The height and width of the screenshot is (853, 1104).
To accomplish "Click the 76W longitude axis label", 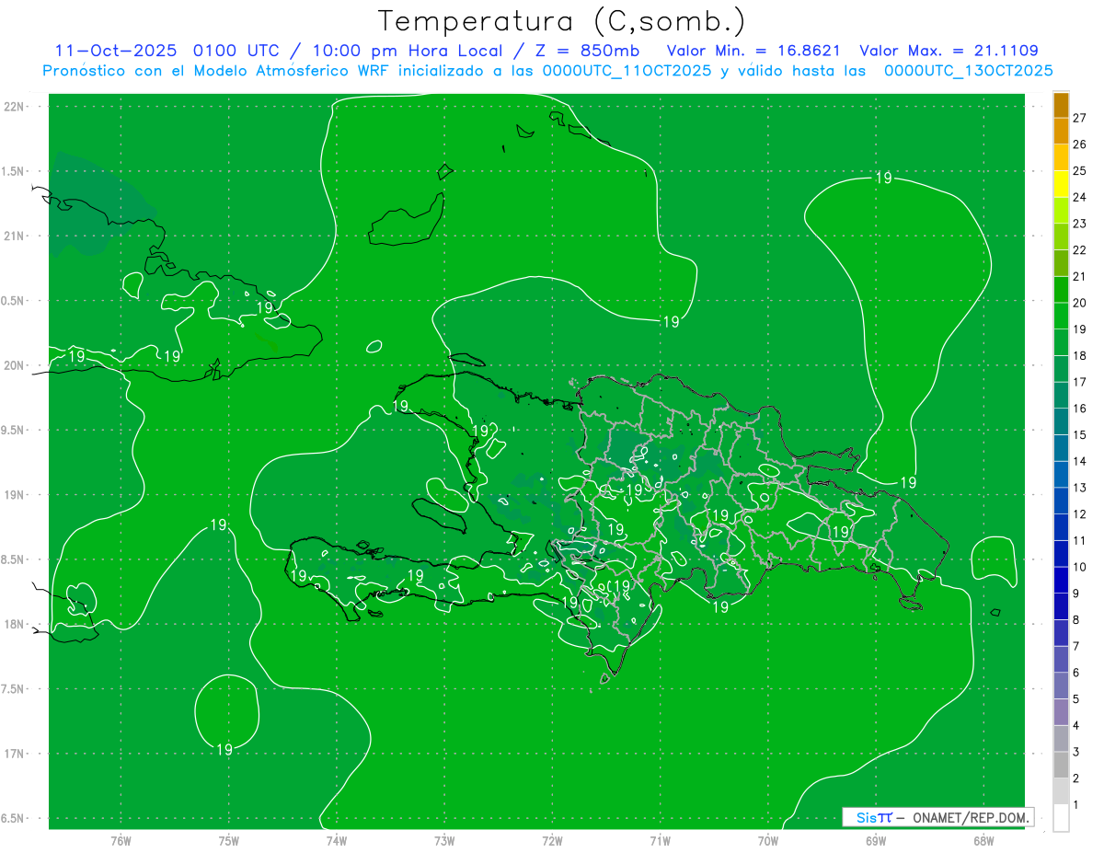I will click(x=121, y=840).
